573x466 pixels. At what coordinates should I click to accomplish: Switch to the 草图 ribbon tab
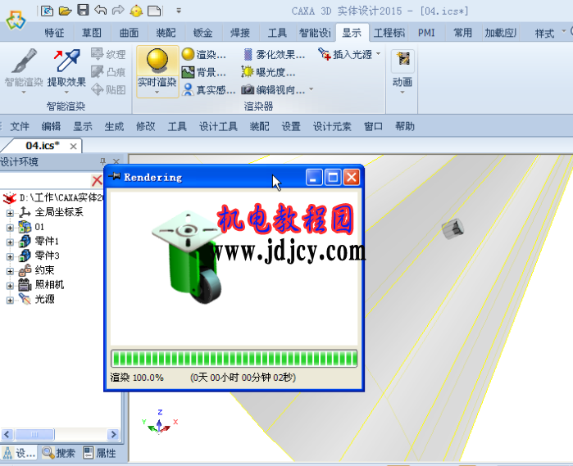point(91,33)
